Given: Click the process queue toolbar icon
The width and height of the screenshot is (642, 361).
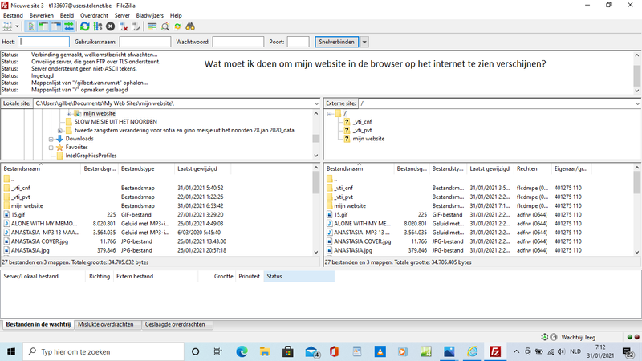Looking at the screenshot, I should 98,26.
